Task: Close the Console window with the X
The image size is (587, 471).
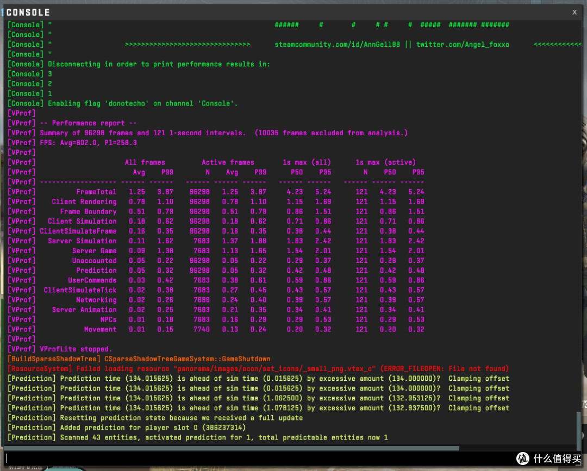Action: point(574,12)
